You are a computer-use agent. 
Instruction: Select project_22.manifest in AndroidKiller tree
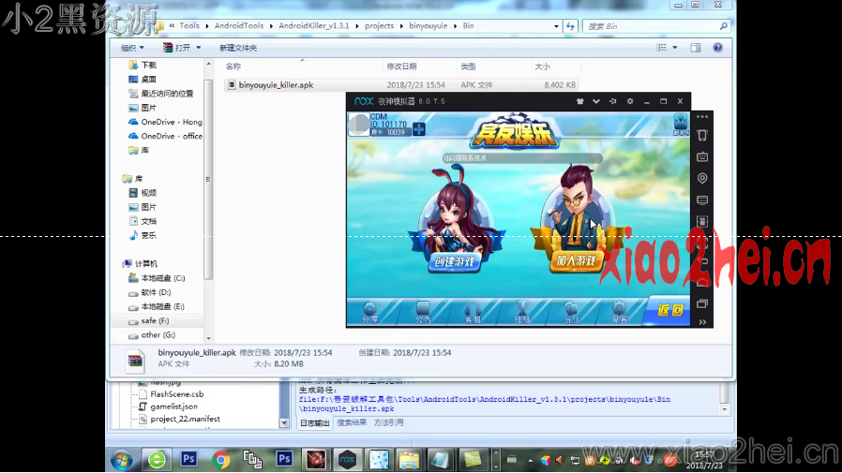click(x=185, y=419)
